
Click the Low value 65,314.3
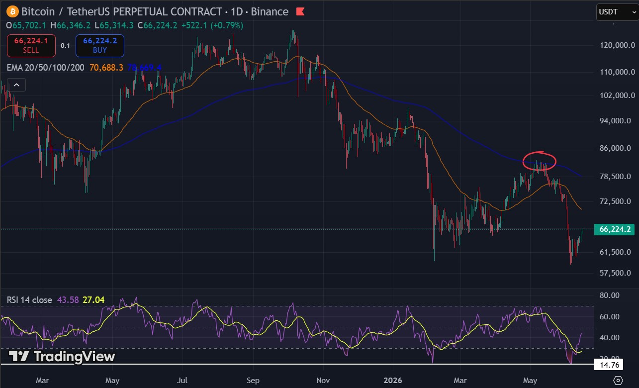[x=117, y=25]
